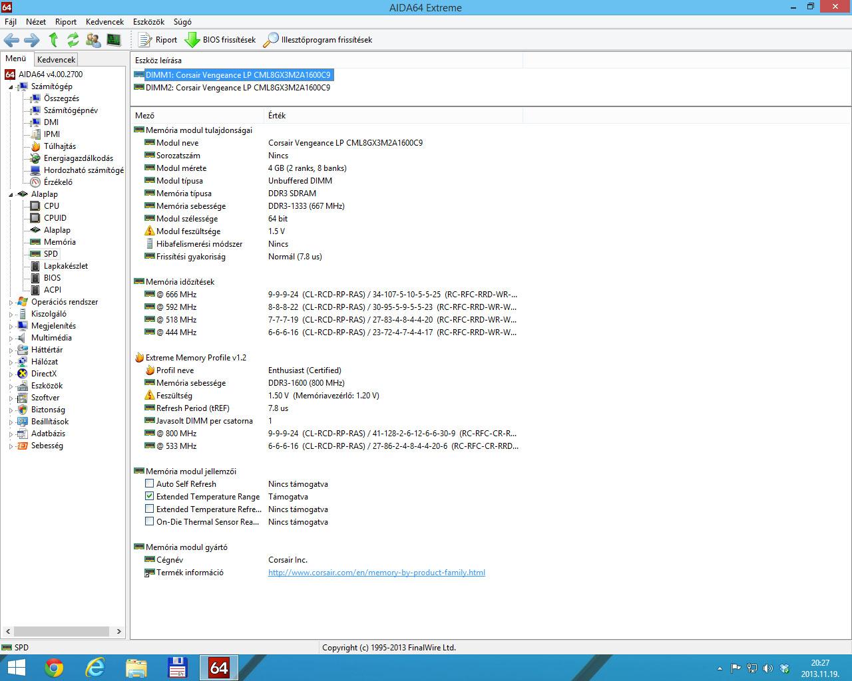This screenshot has width=852, height=681.
Task: Toggle Auto Self Refresh checkbox
Action: tap(150, 484)
